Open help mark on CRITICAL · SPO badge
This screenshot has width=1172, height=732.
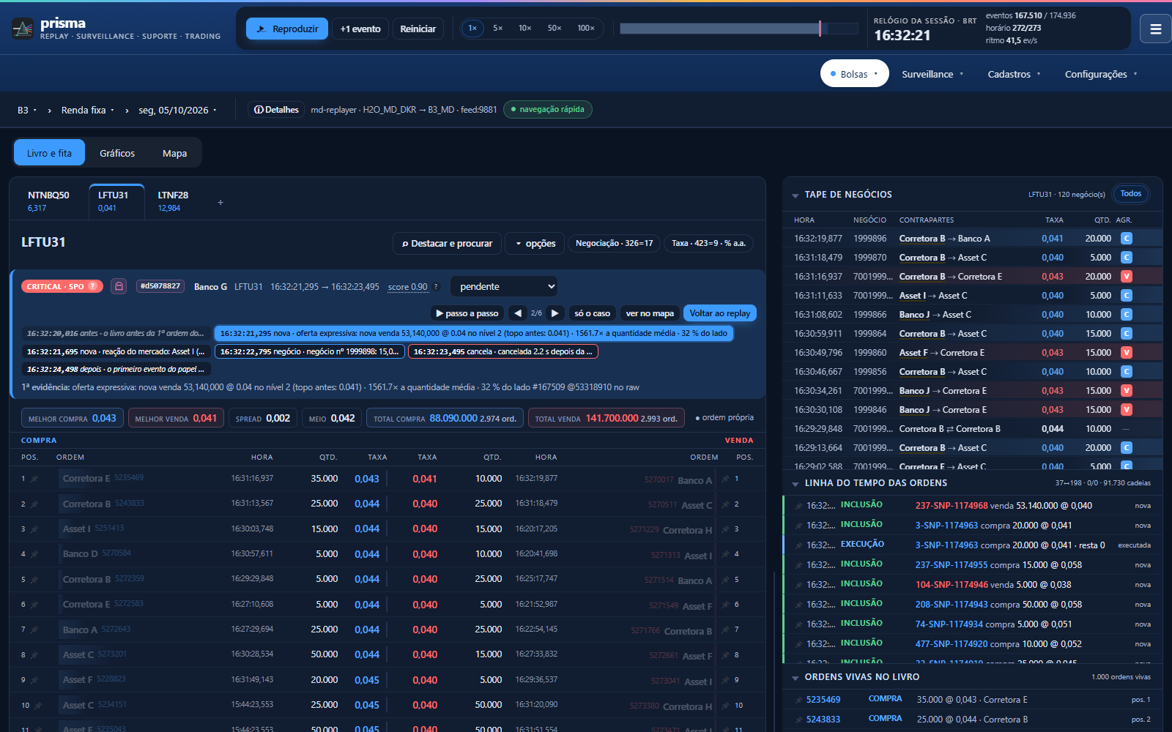[92, 286]
